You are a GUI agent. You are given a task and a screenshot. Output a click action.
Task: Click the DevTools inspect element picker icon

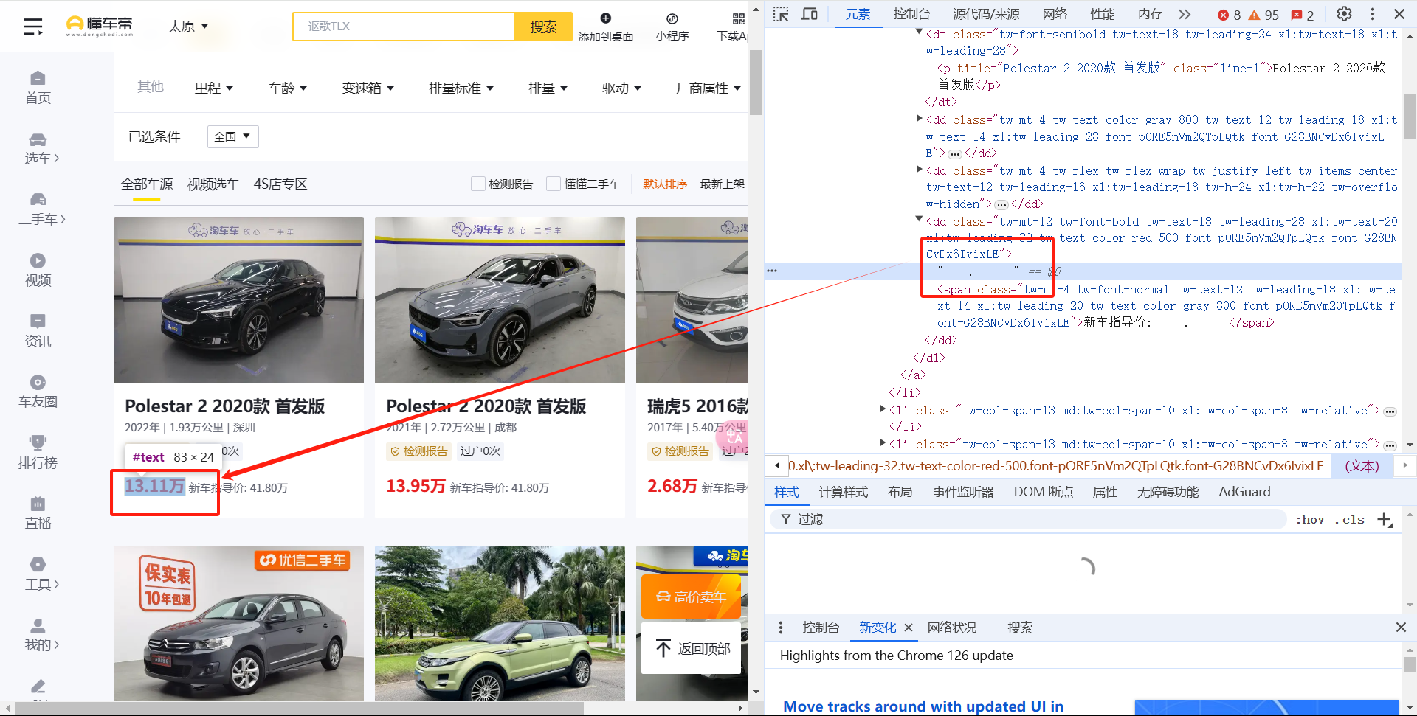781,14
